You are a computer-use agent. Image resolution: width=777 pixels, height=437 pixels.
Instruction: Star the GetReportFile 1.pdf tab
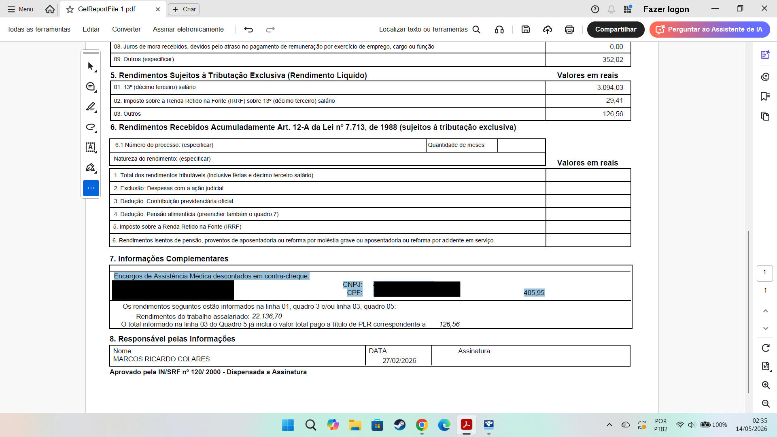point(70,9)
